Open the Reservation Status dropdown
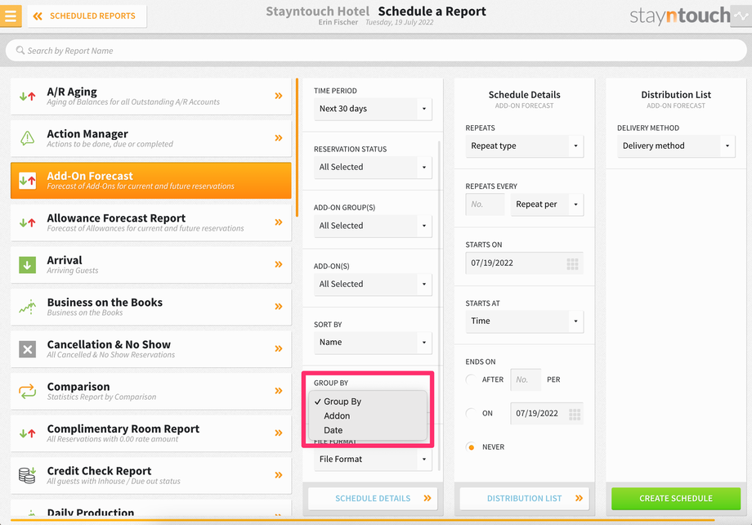The width and height of the screenshot is (752, 525). [x=373, y=168]
